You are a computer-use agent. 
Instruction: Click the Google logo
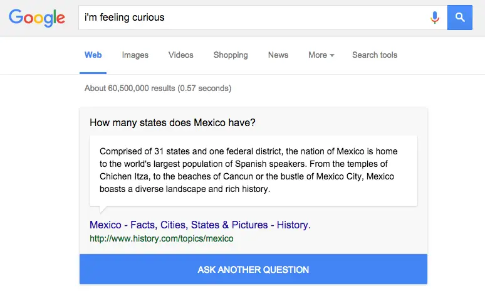pyautogui.click(x=37, y=18)
